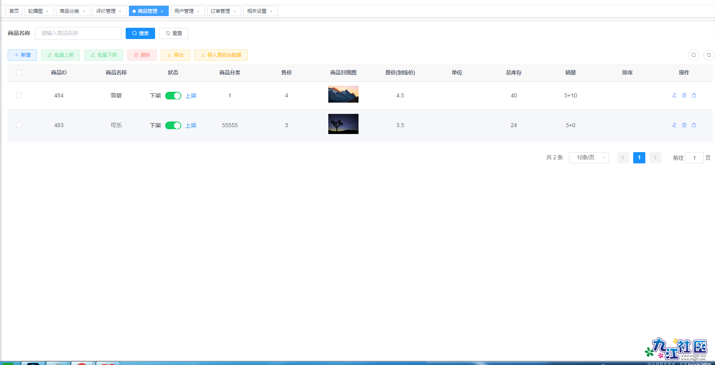Click the trash delete icon for product 484
The height and width of the screenshot is (365, 715).
[x=684, y=95]
